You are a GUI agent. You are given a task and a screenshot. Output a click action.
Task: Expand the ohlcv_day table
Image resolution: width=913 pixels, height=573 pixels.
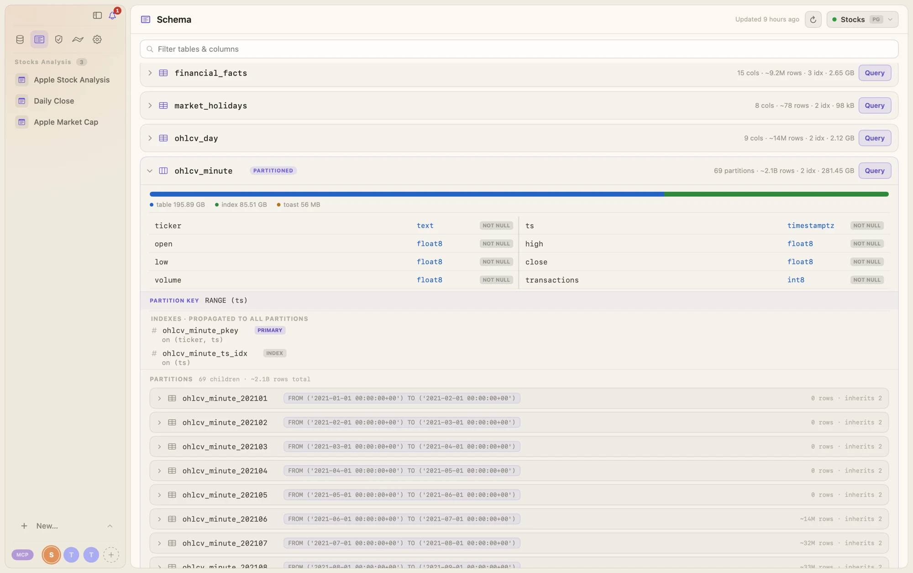pos(150,138)
